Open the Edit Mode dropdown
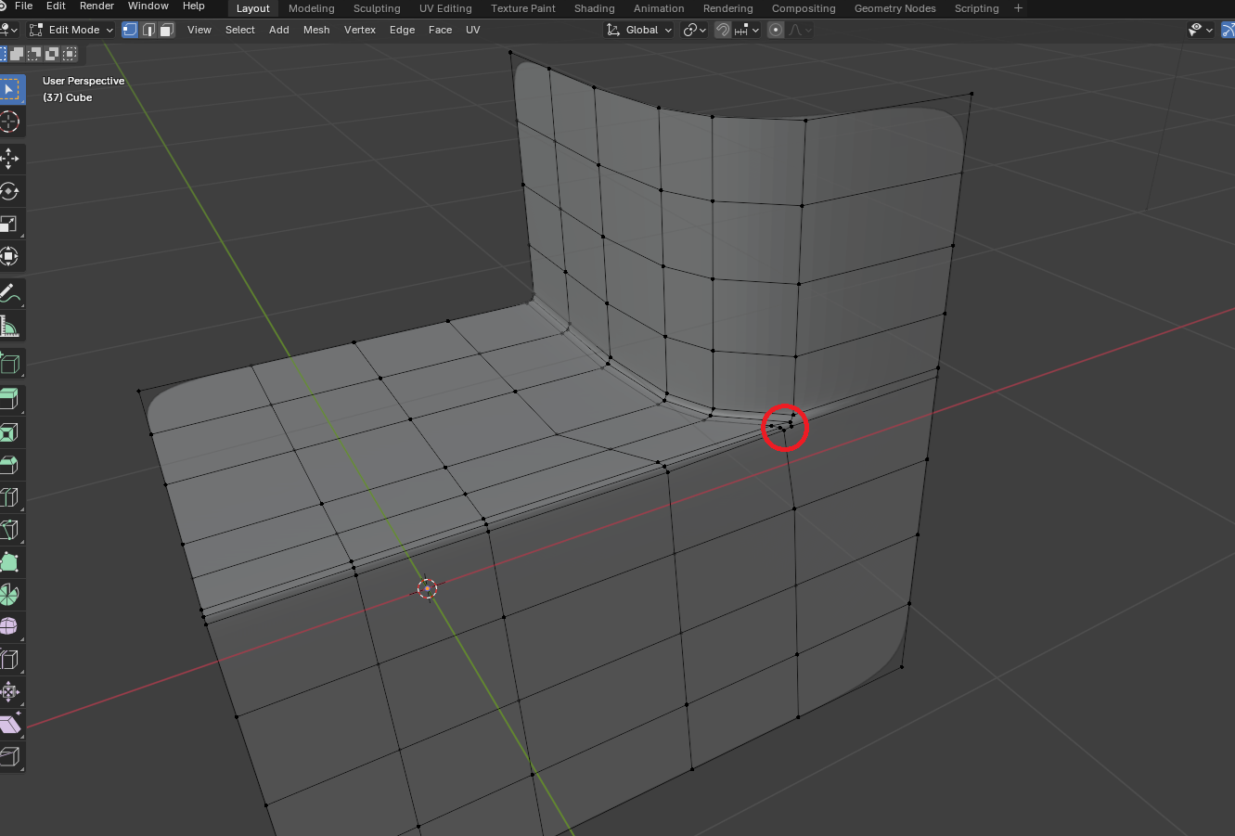Viewport: 1235px width, 836px height. click(71, 30)
